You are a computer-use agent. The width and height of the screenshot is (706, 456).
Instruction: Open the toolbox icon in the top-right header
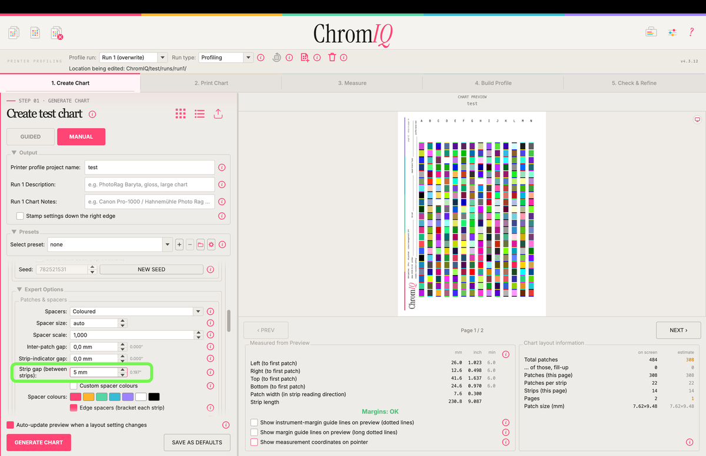(x=651, y=32)
